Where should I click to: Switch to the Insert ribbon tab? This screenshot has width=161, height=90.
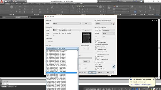point(13,4)
